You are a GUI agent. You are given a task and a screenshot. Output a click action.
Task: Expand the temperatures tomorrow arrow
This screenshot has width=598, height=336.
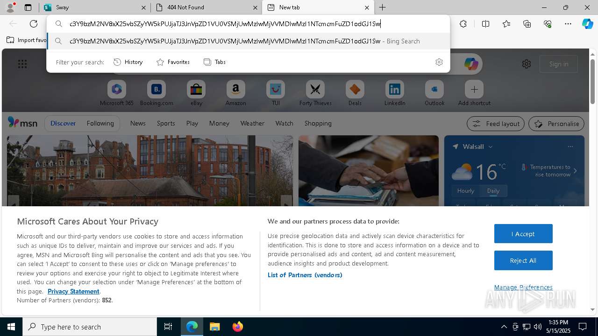pos(575,171)
